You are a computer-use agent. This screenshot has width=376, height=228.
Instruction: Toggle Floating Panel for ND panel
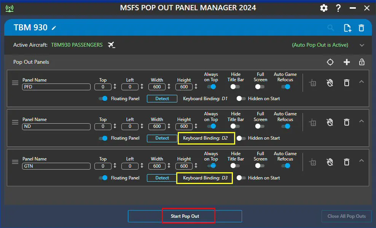[103, 138]
